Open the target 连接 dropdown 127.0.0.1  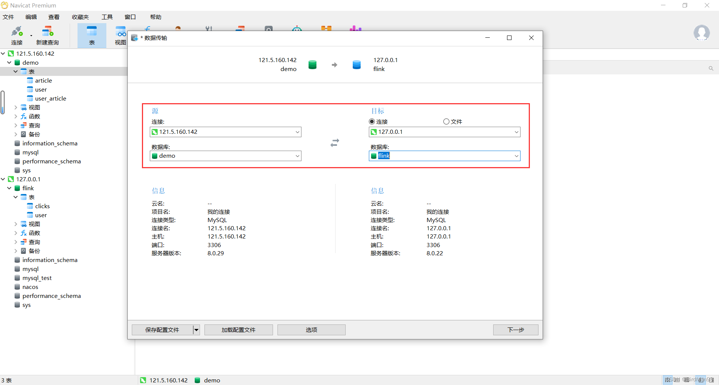[445, 132]
